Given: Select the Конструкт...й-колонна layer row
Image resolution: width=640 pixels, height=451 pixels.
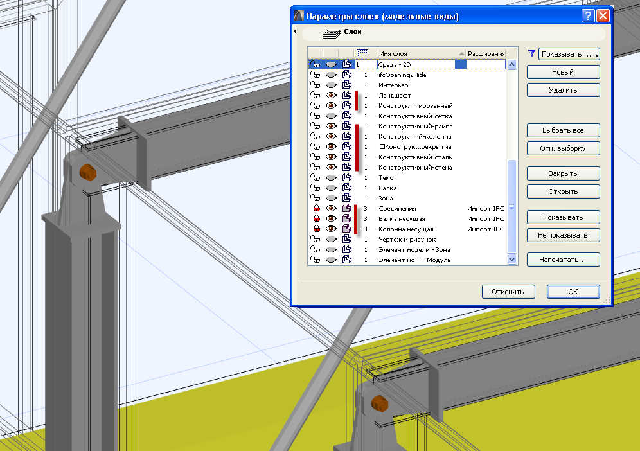Looking at the screenshot, I should tap(407, 136).
